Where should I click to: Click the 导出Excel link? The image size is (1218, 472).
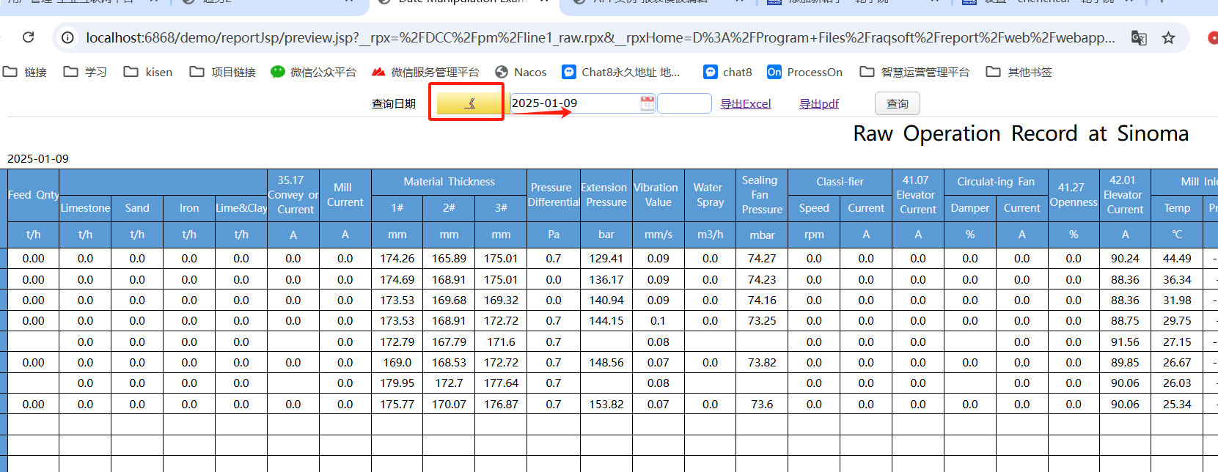point(745,104)
